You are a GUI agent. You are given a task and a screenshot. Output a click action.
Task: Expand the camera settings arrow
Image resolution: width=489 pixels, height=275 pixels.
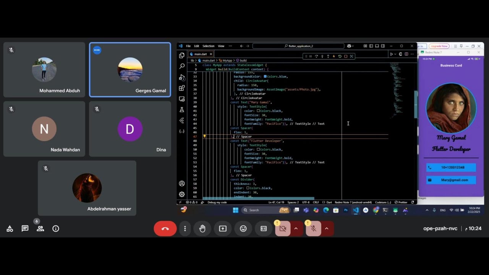coord(296,228)
